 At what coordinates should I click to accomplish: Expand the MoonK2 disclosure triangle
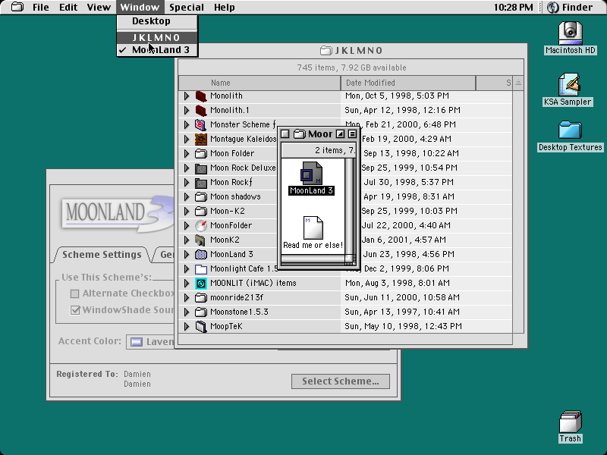pos(187,240)
